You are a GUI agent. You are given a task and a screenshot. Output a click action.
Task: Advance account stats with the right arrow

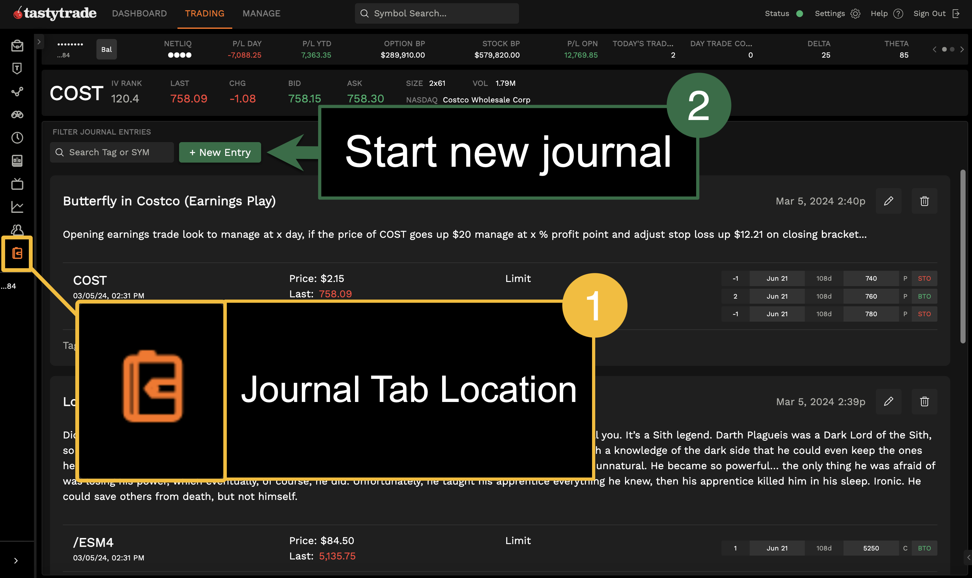962,49
